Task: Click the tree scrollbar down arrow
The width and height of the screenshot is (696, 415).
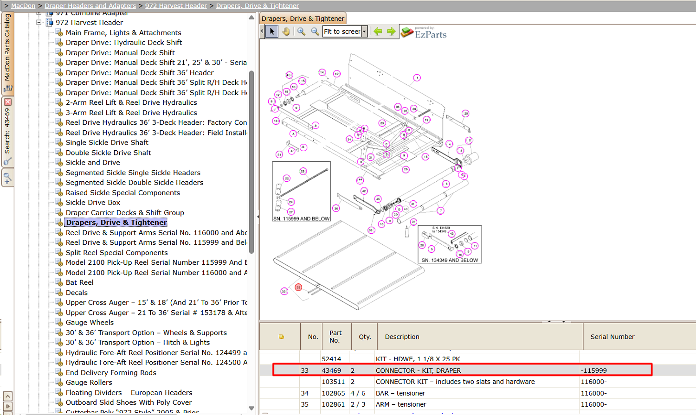Action: (x=251, y=409)
